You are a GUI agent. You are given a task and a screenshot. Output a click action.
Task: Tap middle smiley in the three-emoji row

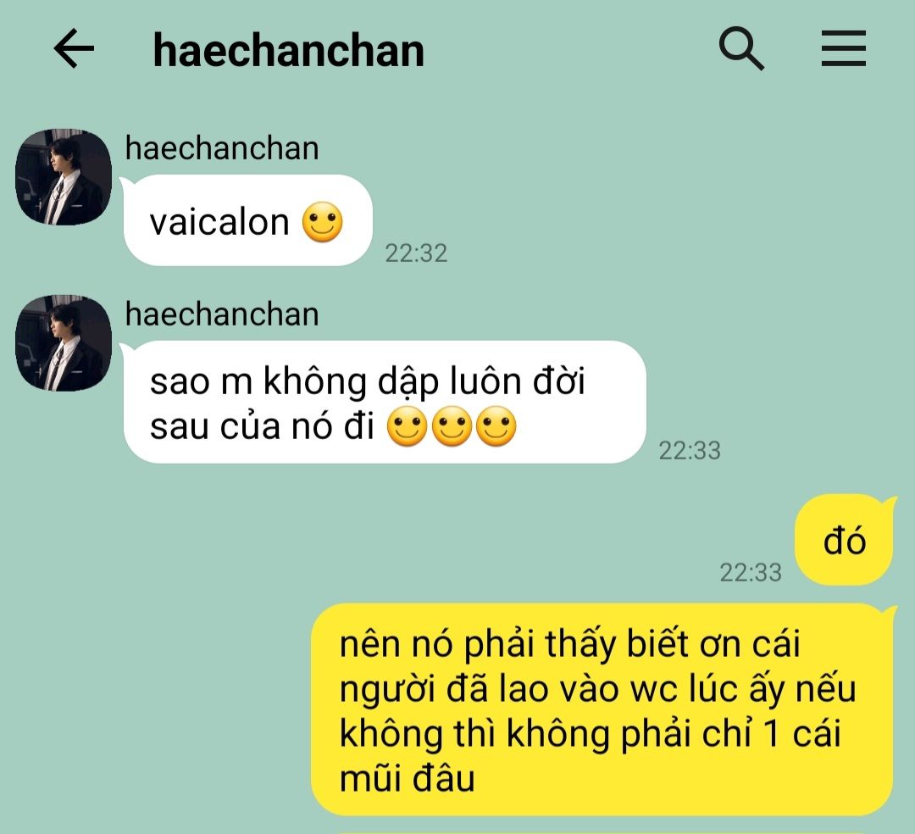[452, 426]
